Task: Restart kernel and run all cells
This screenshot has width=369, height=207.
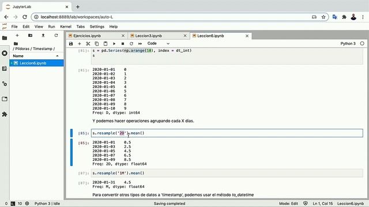Action: pos(140,44)
